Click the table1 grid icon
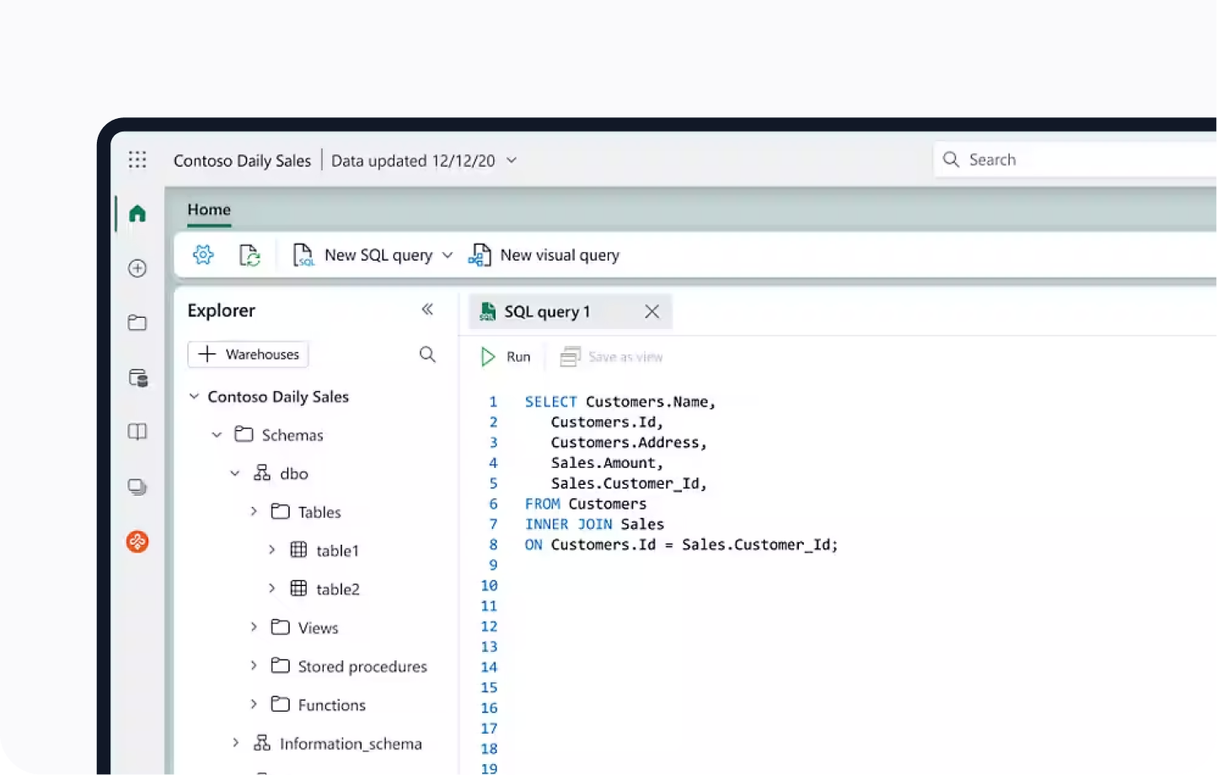 (x=298, y=550)
